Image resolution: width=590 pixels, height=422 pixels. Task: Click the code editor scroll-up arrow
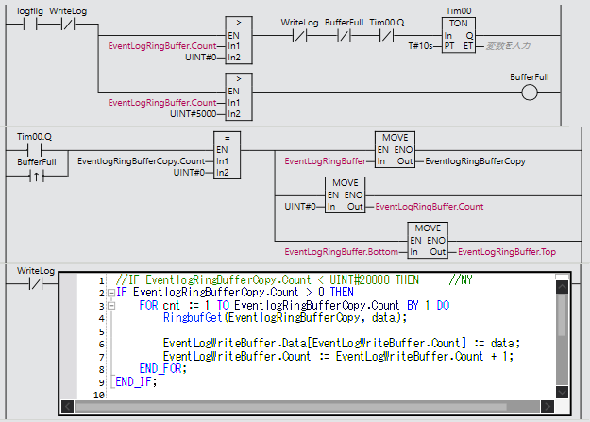click(x=563, y=281)
